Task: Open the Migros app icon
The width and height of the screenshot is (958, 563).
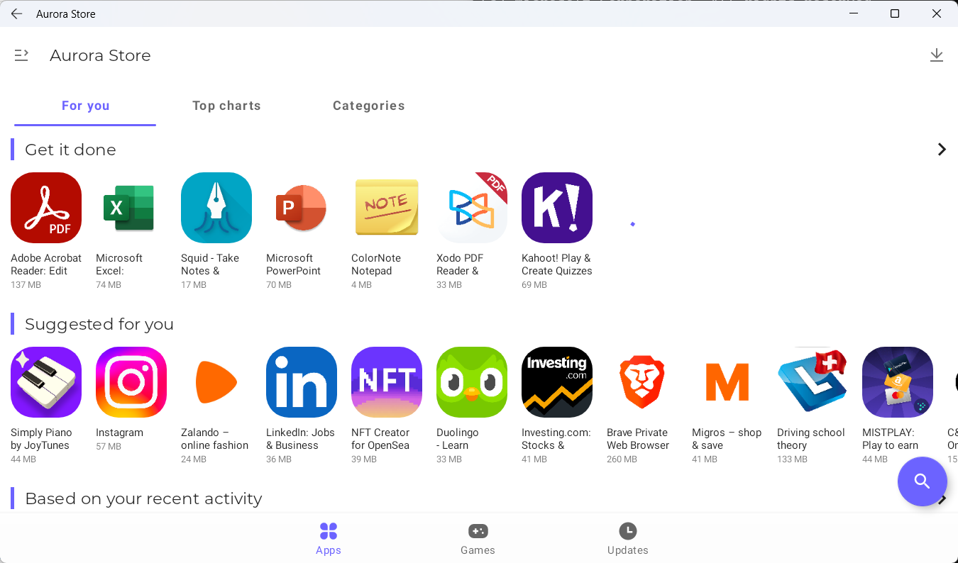Action: point(727,382)
